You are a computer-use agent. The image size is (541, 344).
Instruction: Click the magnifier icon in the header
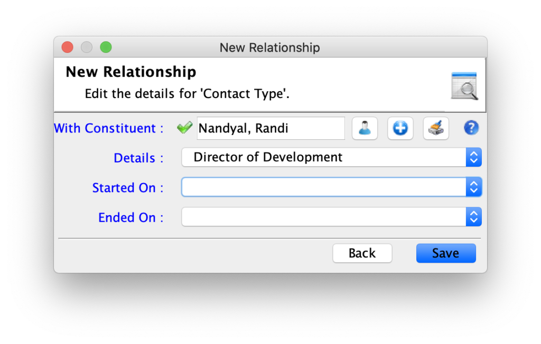coord(464,86)
